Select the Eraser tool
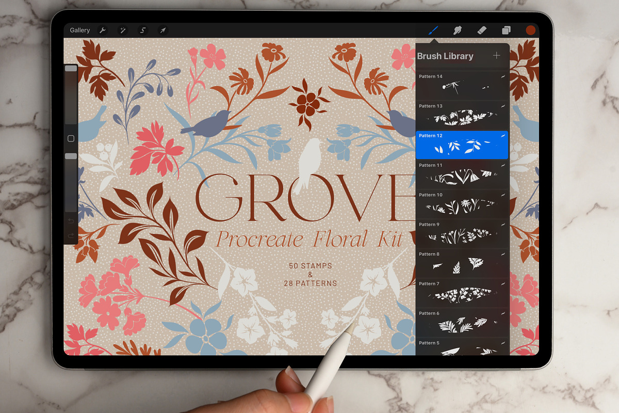The image size is (619, 413). (482, 30)
